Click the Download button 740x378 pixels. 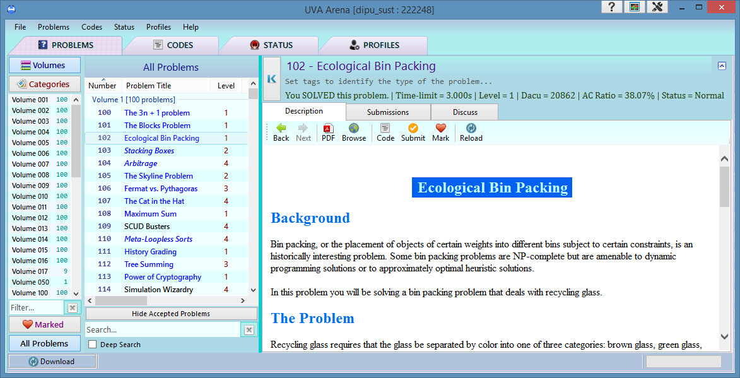tap(52, 362)
